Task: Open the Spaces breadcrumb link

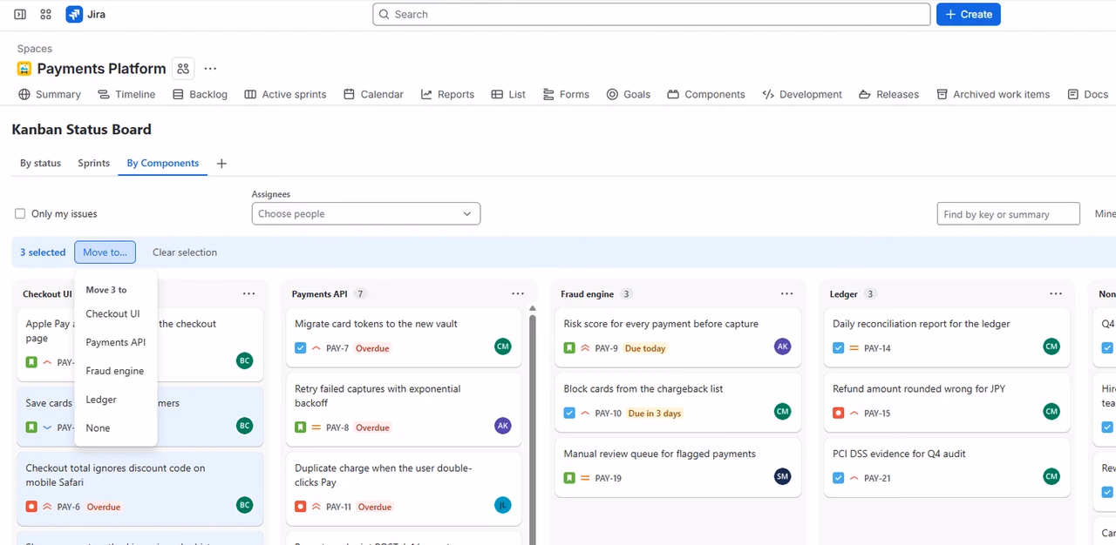Action: click(35, 49)
